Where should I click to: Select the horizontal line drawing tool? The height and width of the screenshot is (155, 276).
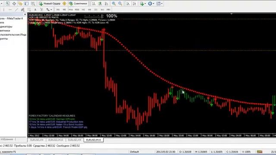(10, 9)
